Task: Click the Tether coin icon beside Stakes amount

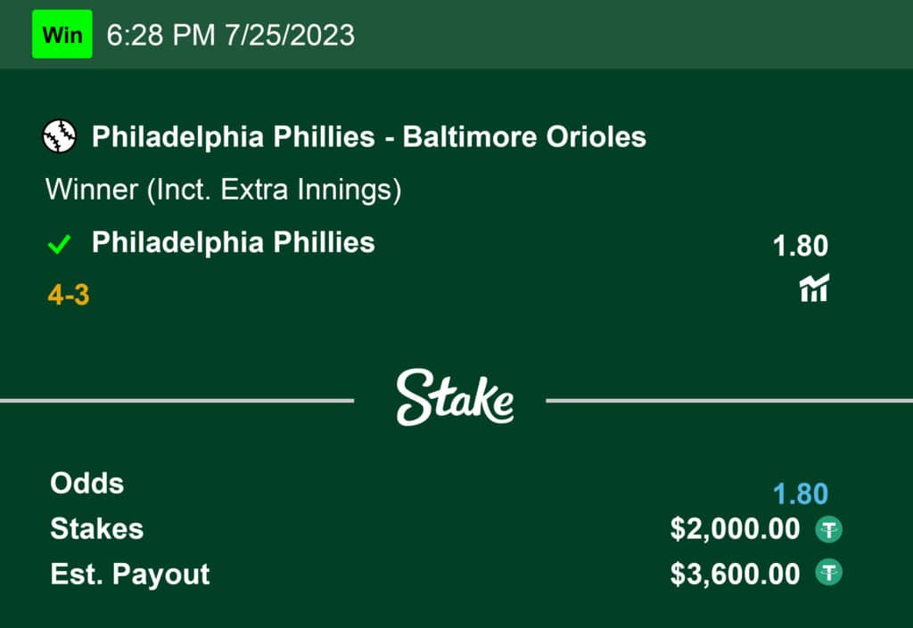Action: click(x=828, y=530)
